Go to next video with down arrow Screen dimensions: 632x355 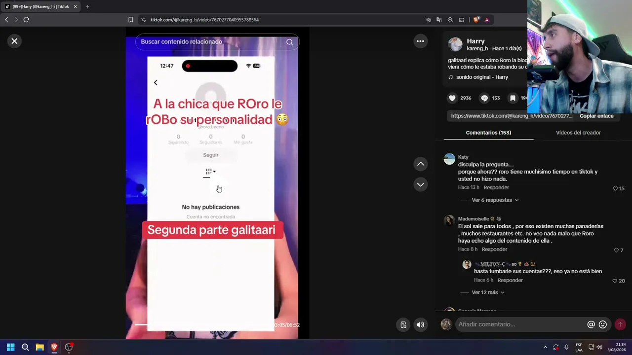click(421, 184)
